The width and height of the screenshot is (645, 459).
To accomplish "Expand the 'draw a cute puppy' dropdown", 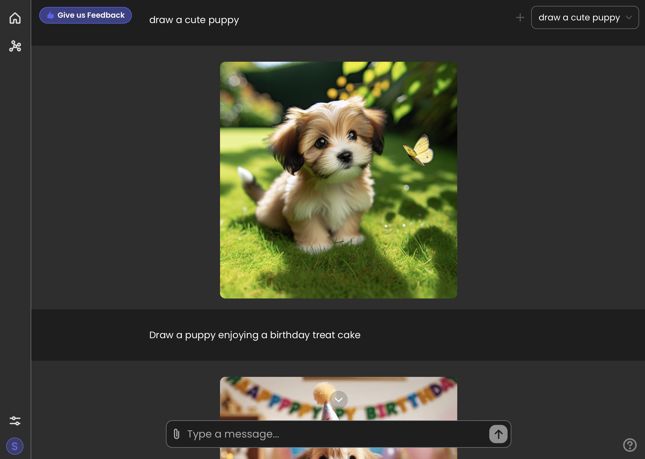I will coord(579,17).
